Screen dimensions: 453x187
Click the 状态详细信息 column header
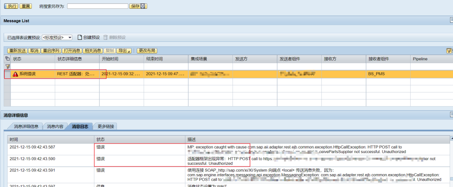pos(77,59)
